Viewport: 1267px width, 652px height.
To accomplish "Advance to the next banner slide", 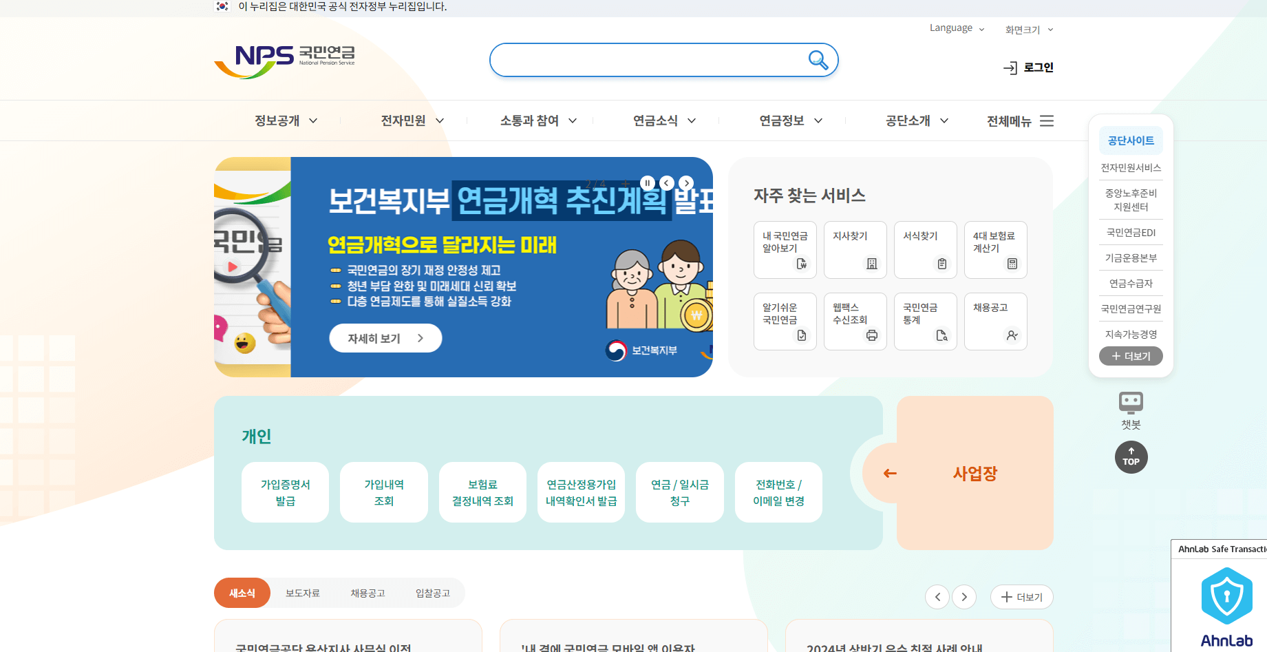I will (x=685, y=182).
